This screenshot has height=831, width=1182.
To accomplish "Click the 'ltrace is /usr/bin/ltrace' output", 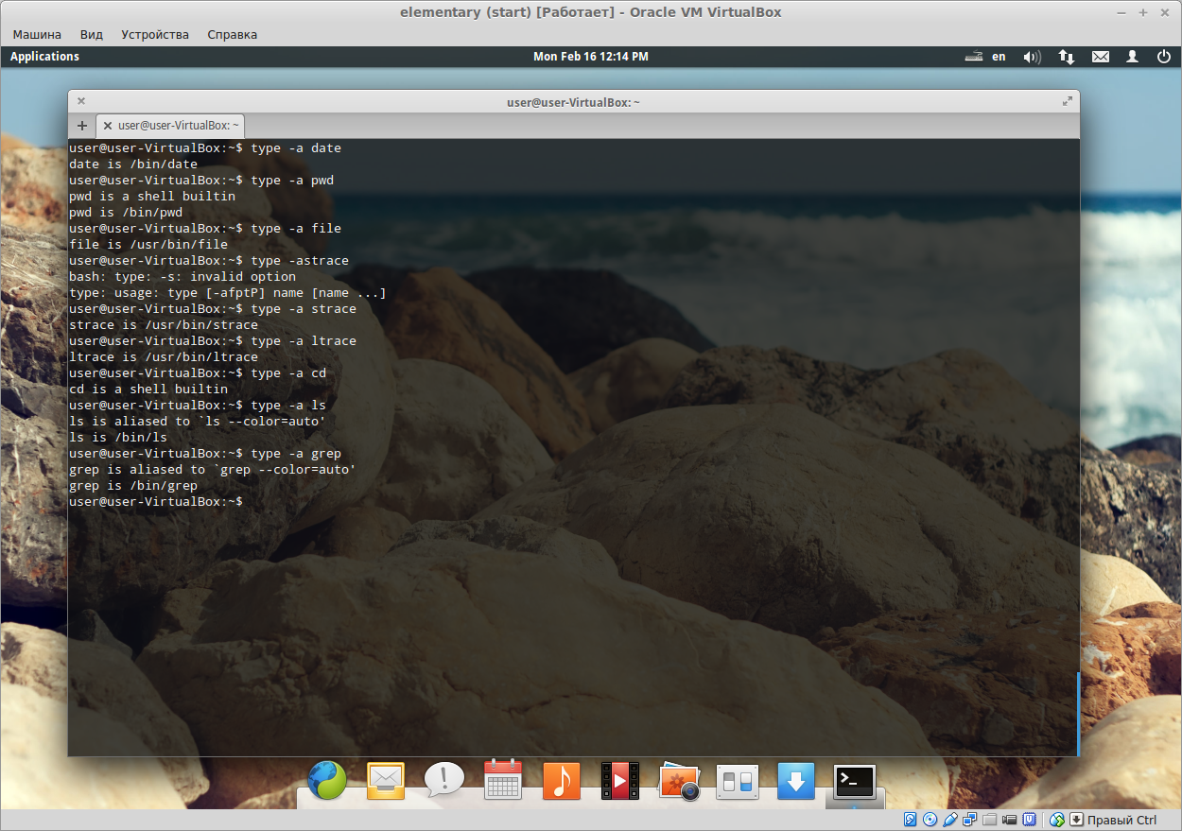I will coord(164,357).
